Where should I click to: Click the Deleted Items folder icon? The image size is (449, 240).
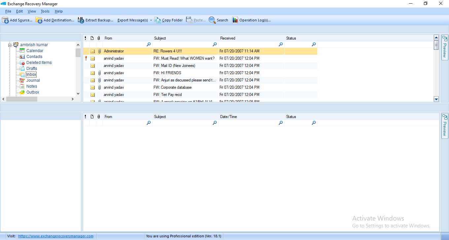[x=22, y=62]
